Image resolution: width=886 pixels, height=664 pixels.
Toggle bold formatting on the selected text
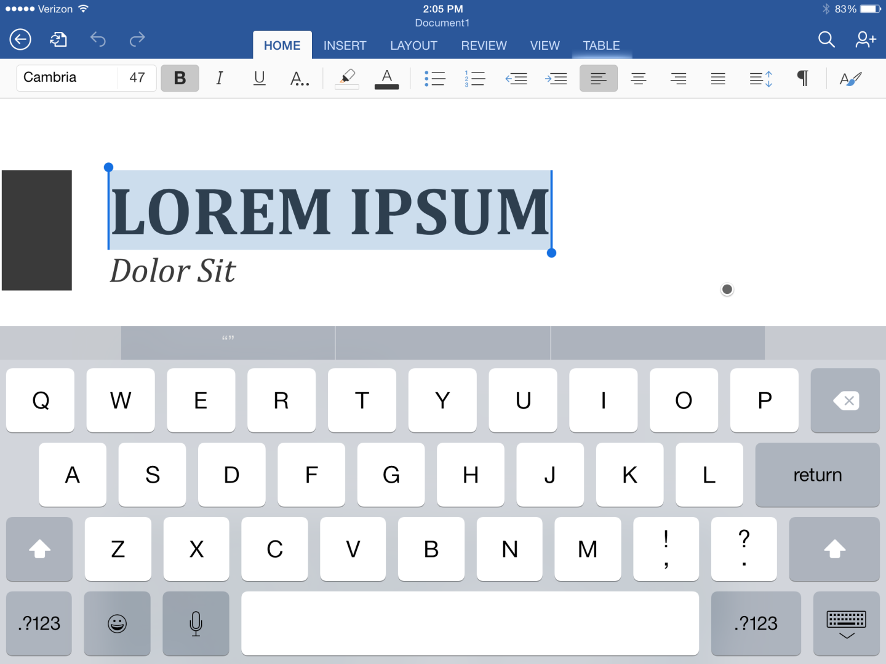click(179, 78)
